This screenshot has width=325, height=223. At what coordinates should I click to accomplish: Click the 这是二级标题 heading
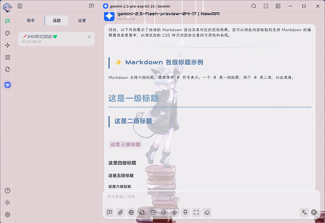133,121
